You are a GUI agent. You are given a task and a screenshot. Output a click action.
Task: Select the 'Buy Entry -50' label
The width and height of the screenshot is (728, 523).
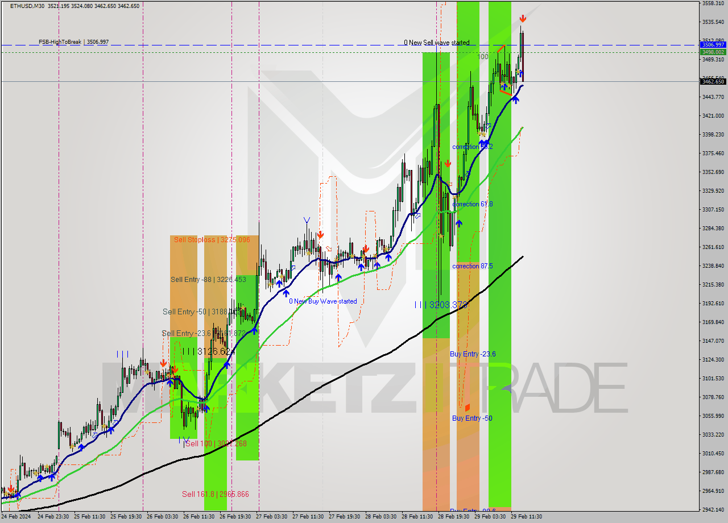[472, 418]
